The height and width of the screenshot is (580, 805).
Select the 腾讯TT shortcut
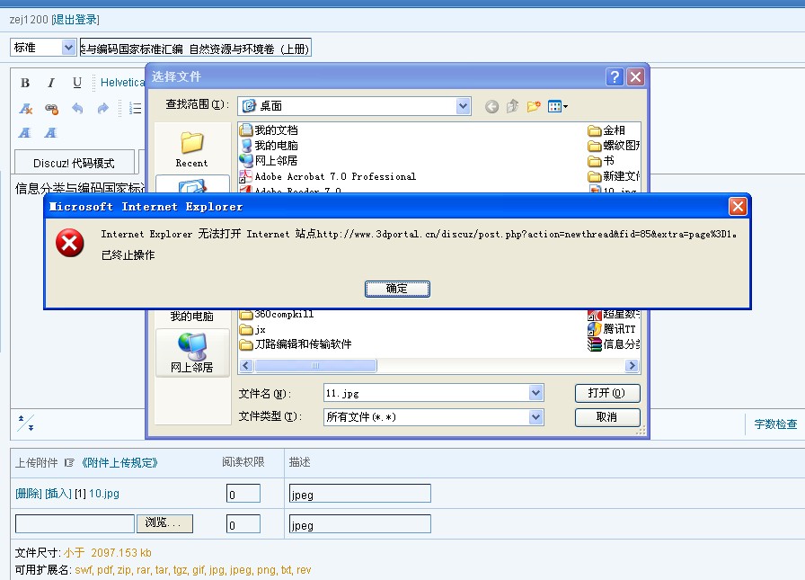pyautogui.click(x=612, y=329)
